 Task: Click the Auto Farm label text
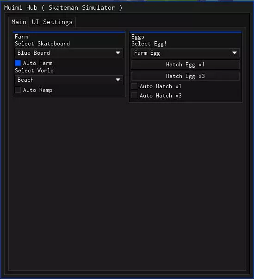coord(37,63)
